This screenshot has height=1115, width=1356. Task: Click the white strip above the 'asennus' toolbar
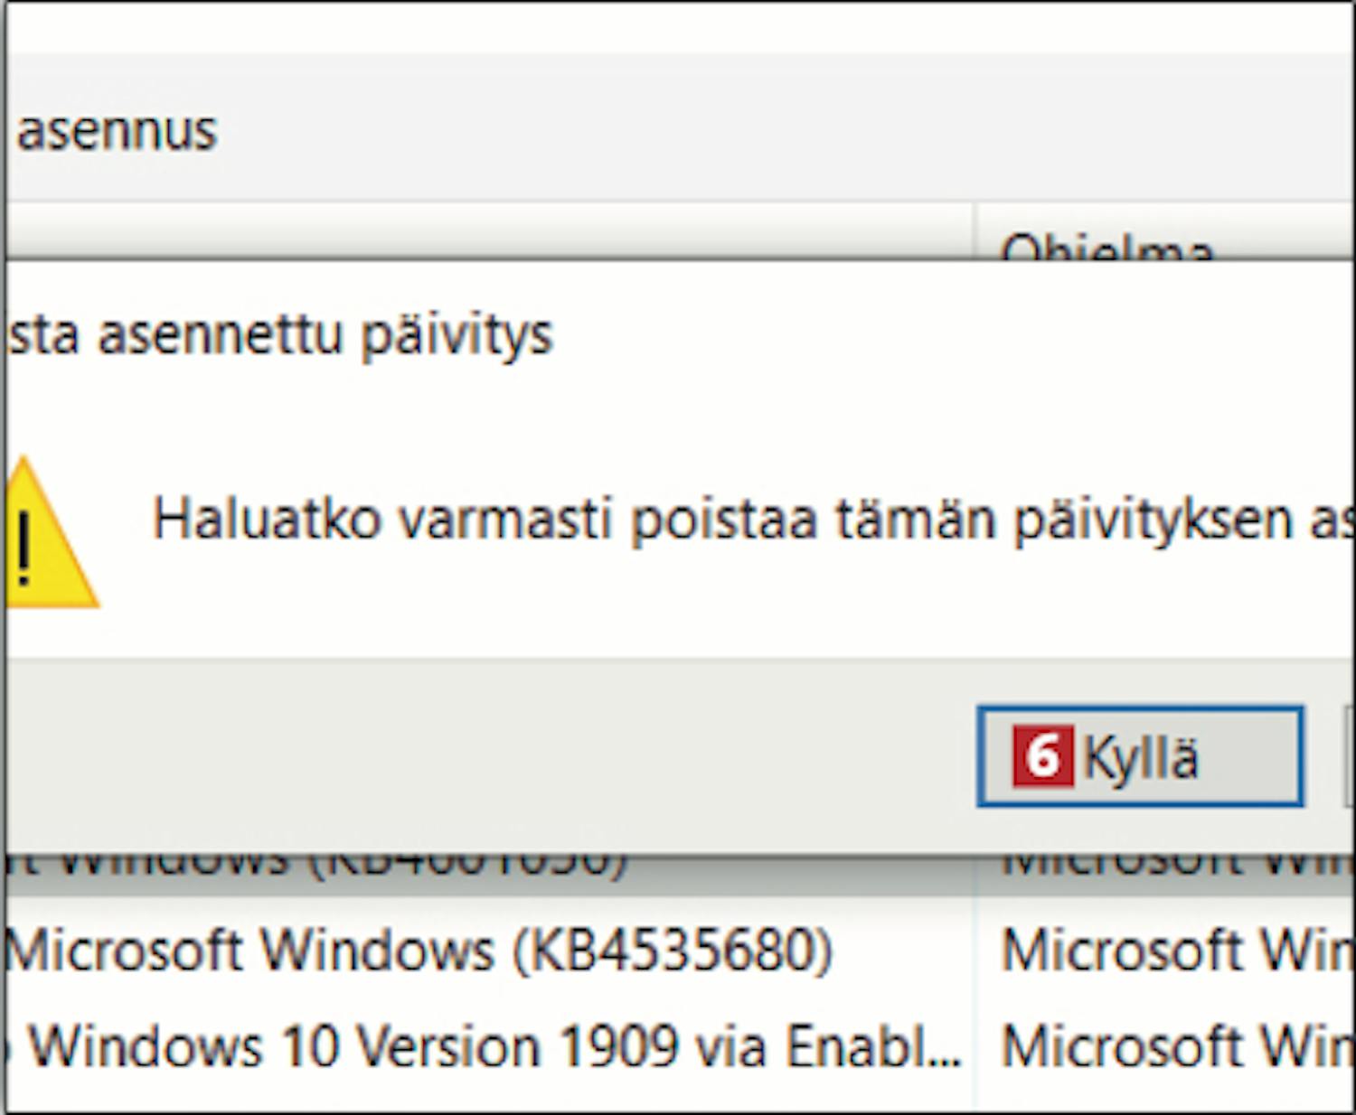point(678,27)
